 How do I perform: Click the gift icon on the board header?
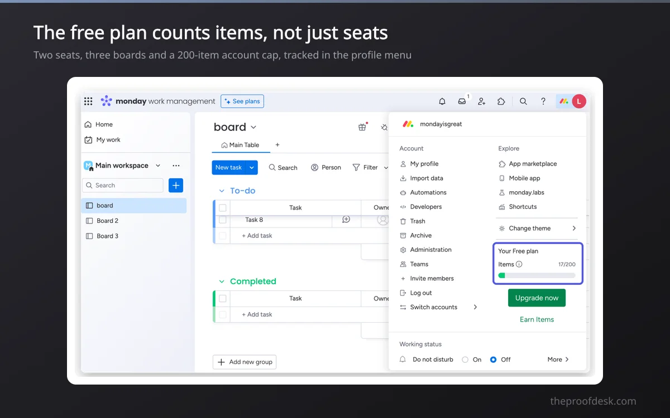pos(362,127)
